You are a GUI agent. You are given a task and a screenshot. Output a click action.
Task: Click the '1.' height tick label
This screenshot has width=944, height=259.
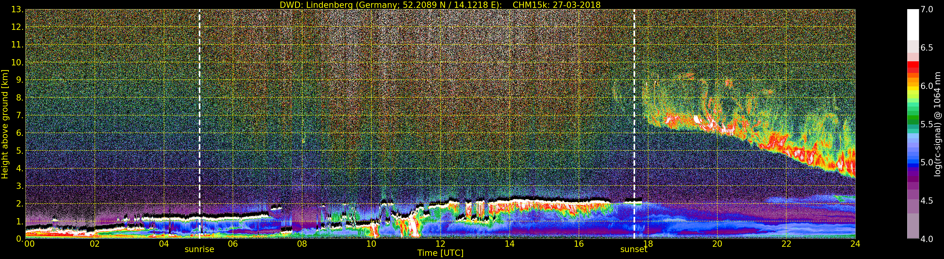pyautogui.click(x=20, y=221)
